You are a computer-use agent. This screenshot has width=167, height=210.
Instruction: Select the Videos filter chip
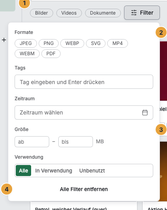click(x=69, y=13)
